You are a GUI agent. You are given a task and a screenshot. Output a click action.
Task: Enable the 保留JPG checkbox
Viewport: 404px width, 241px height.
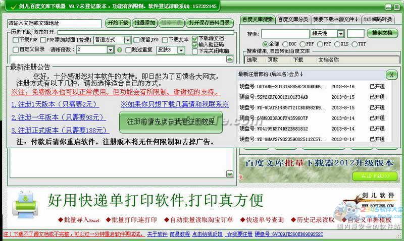136,40
